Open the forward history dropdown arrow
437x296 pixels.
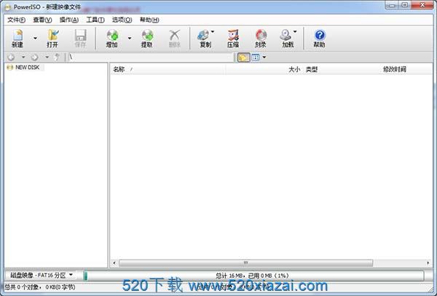pos(47,57)
